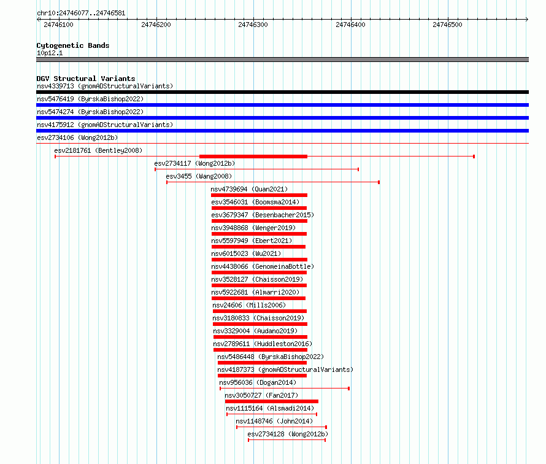Open nsv3528127 Chaisson2019 label
546x464 pixels.
[257, 279]
